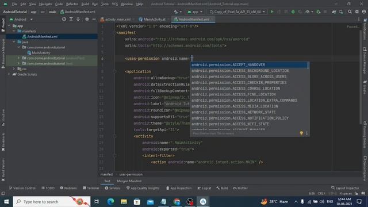Click Collapse All icon in Project panel

point(78,19)
